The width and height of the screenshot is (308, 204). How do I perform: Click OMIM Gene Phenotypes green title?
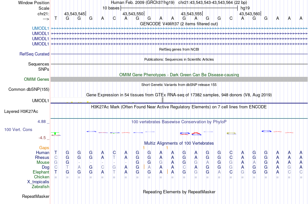pos(179,75)
